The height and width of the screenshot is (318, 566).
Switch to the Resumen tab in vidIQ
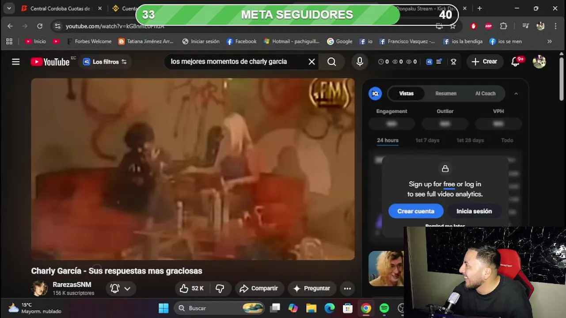[x=446, y=94]
